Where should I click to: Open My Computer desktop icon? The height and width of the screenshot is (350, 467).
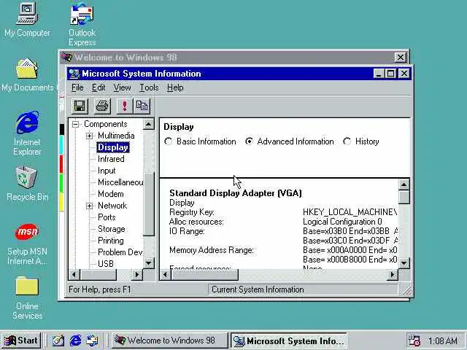[x=27, y=20]
